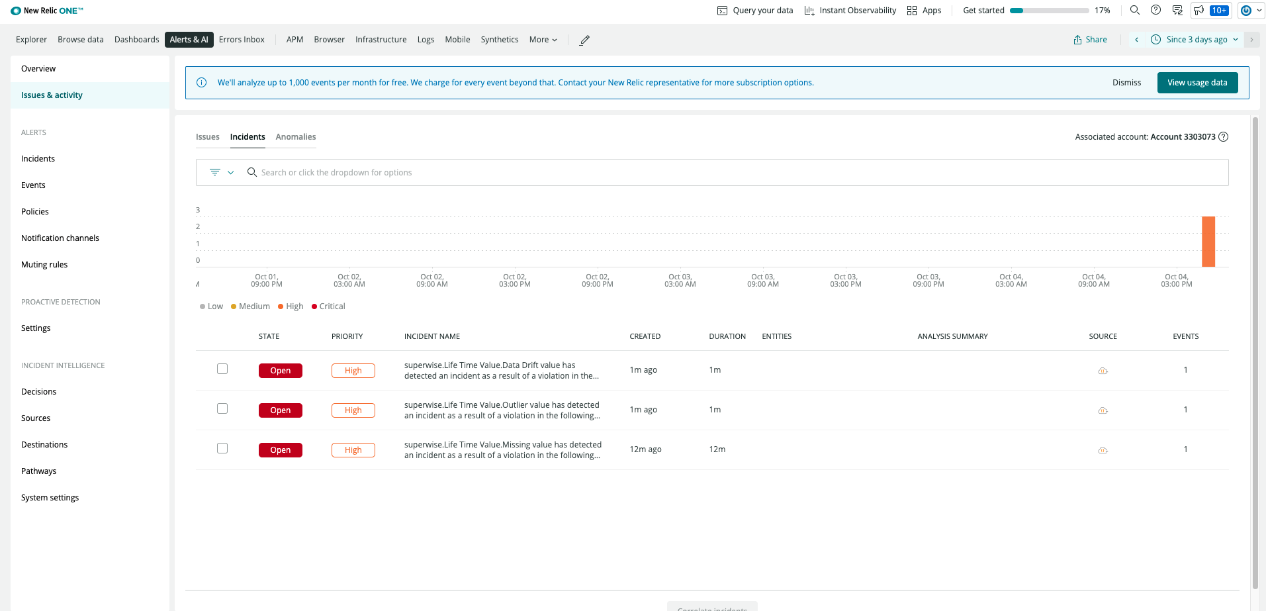Open Policies in the sidebar

tap(90, 212)
